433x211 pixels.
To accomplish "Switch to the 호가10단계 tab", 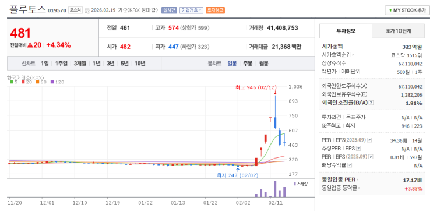I will (398, 31).
